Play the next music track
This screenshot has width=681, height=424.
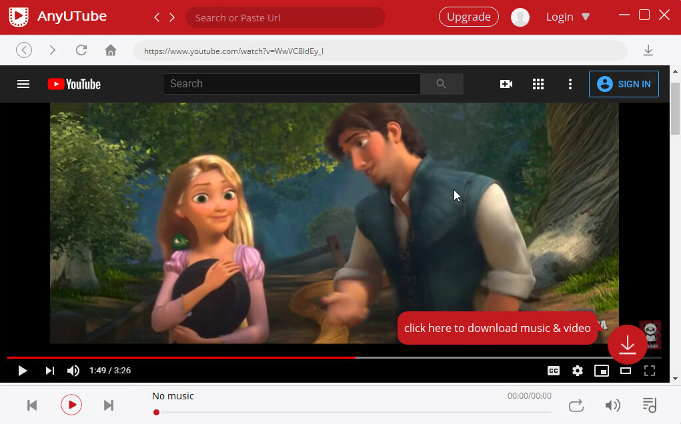click(109, 405)
